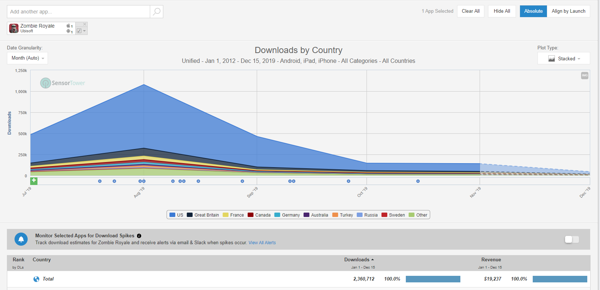
Task: Toggle the France legend swatch
Action: click(225, 215)
